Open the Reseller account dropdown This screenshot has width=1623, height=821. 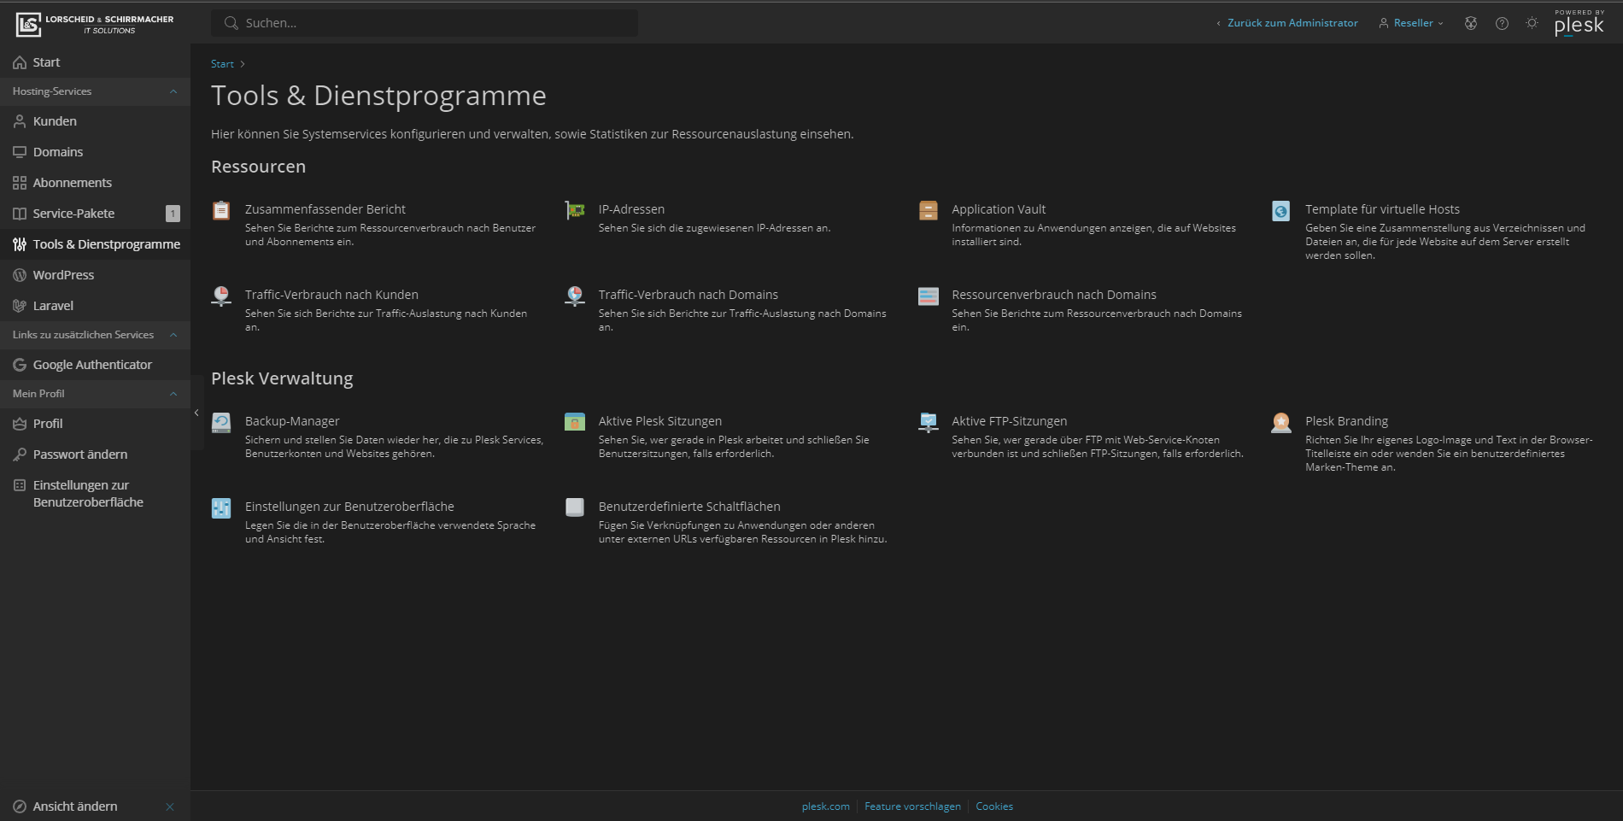[1411, 23]
